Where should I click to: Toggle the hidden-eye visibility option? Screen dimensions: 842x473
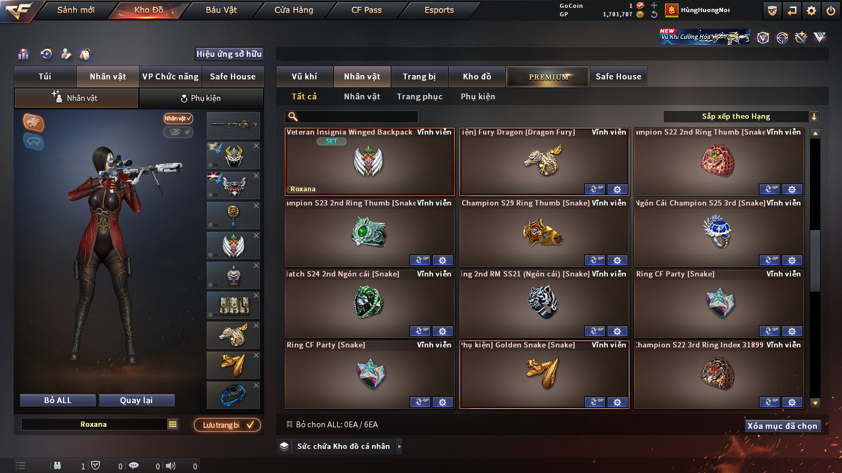pyautogui.click(x=178, y=132)
